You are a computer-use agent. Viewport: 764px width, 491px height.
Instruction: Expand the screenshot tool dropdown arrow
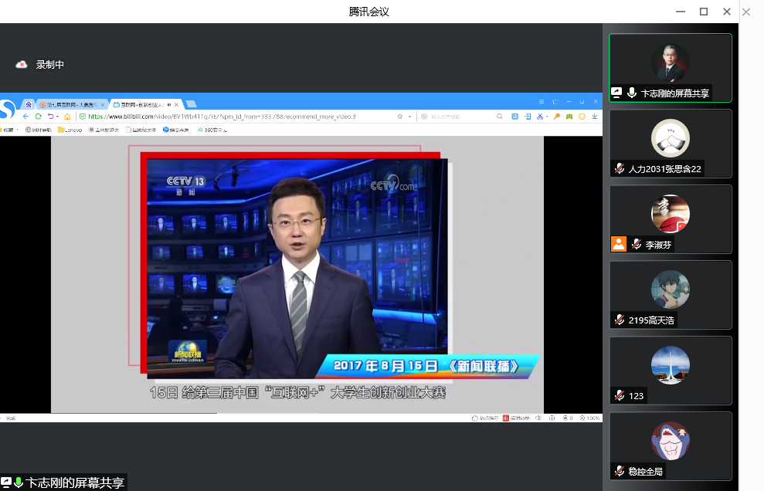point(547,117)
